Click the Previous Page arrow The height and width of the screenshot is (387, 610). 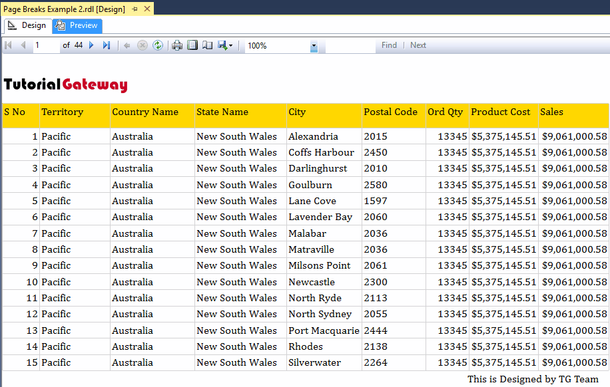pyautogui.click(x=23, y=45)
